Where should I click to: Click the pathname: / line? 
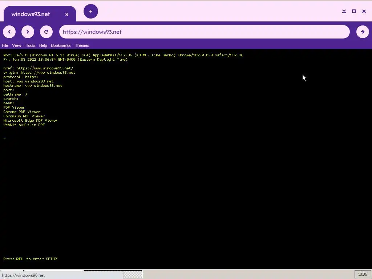tap(15, 94)
